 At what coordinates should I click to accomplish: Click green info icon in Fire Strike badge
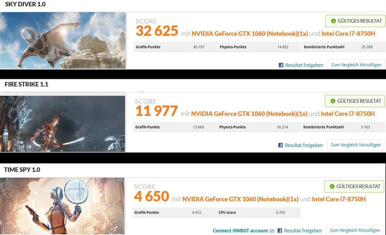[333, 101]
